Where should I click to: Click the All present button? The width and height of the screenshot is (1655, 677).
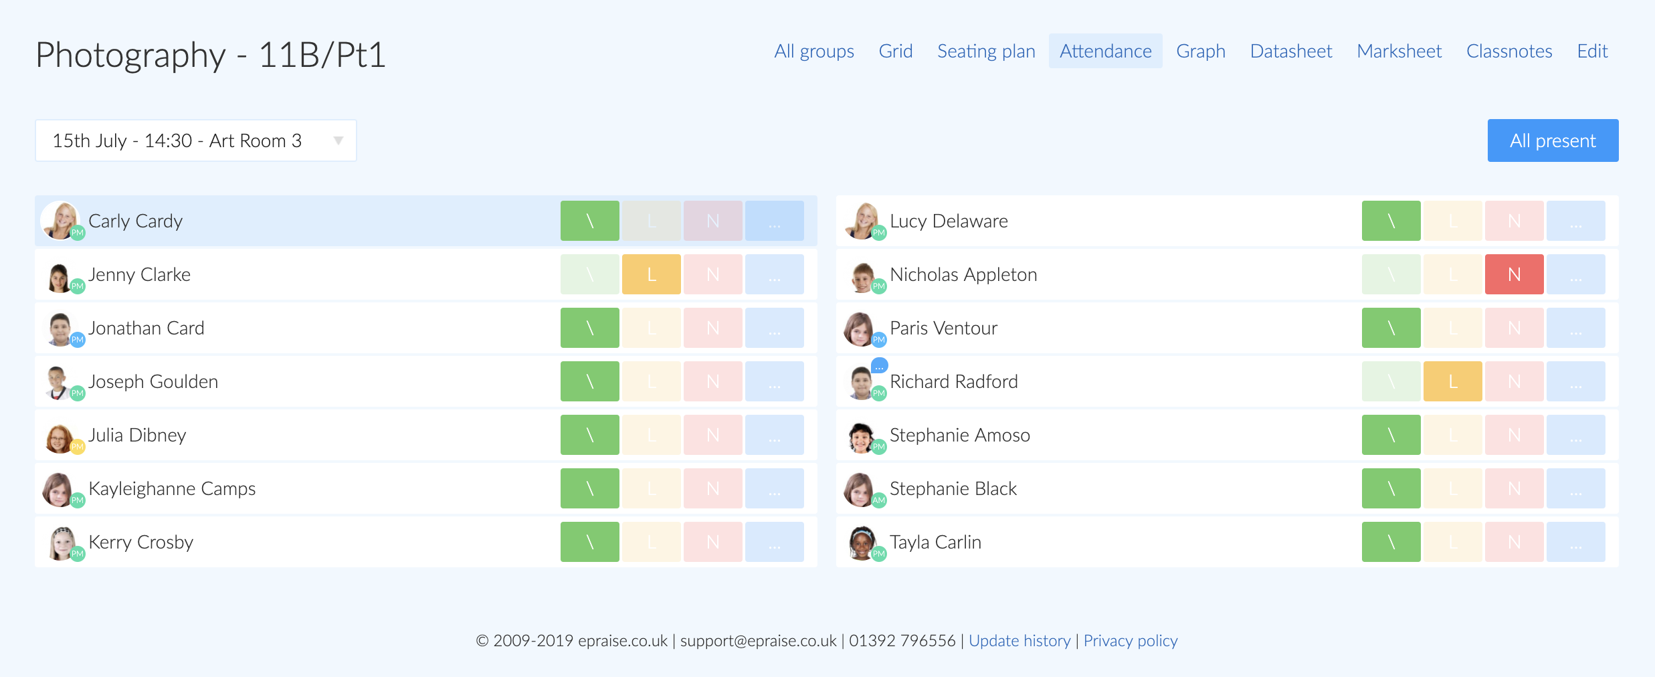pos(1553,140)
